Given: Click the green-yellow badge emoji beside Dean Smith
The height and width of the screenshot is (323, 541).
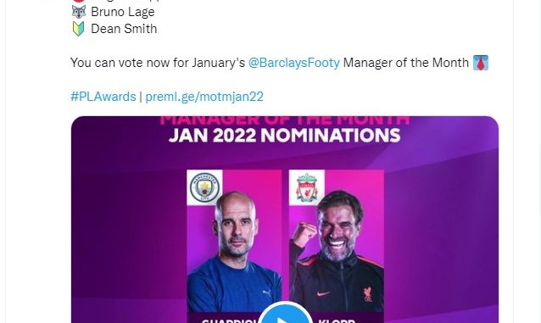Looking at the screenshot, I should [78, 29].
